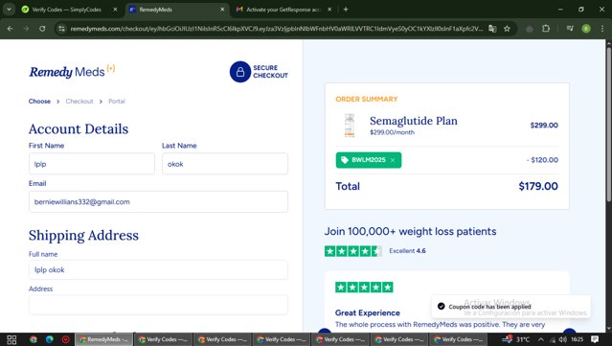
Task: Click the ORDER SUMMARY heading
Action: pos(367,99)
